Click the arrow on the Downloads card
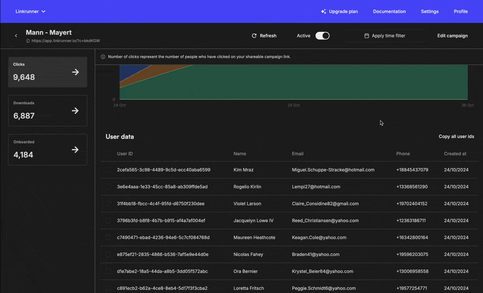The width and height of the screenshot is (483, 293). (x=75, y=111)
